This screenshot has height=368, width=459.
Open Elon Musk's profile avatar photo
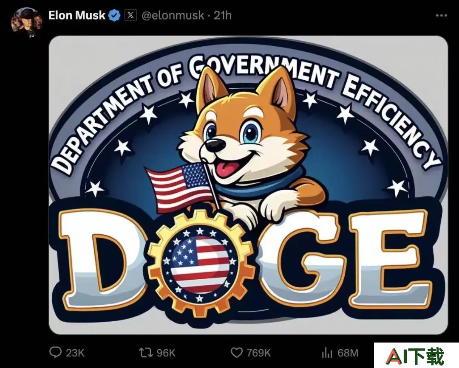click(26, 22)
